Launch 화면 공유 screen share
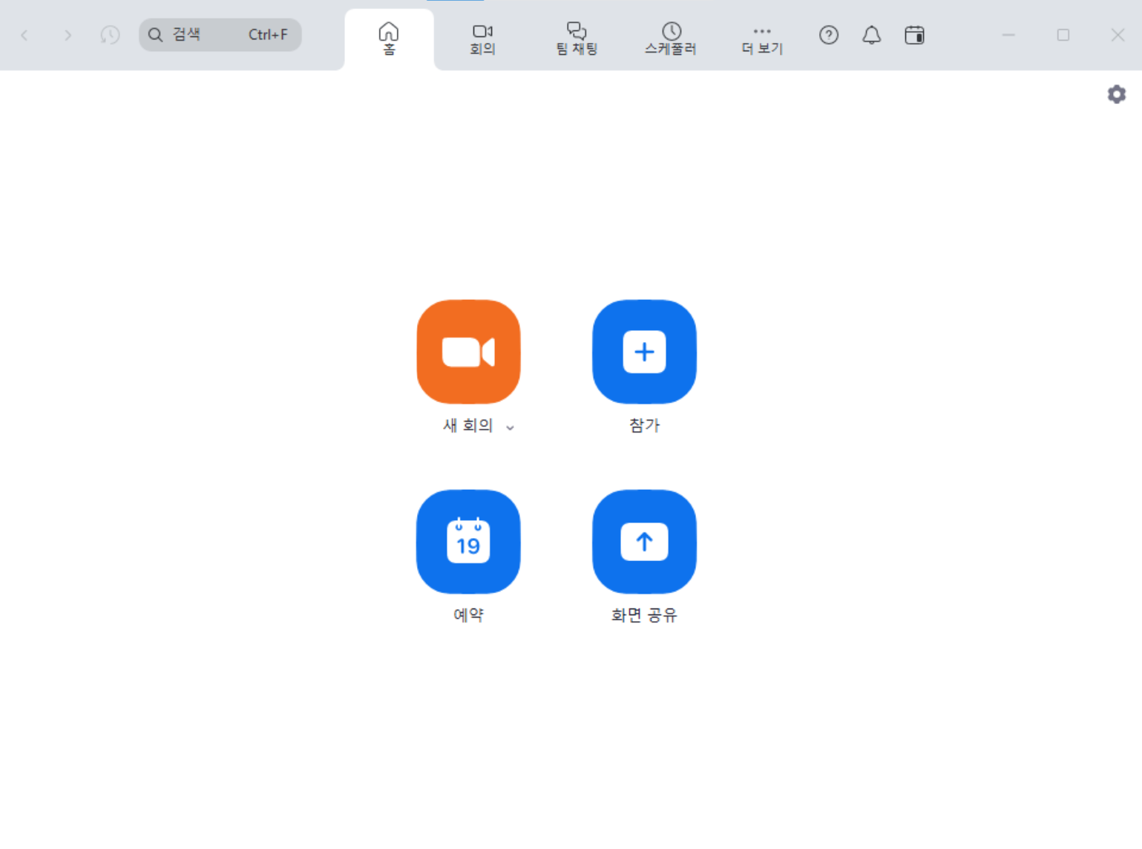This screenshot has height=849, width=1142. click(644, 542)
